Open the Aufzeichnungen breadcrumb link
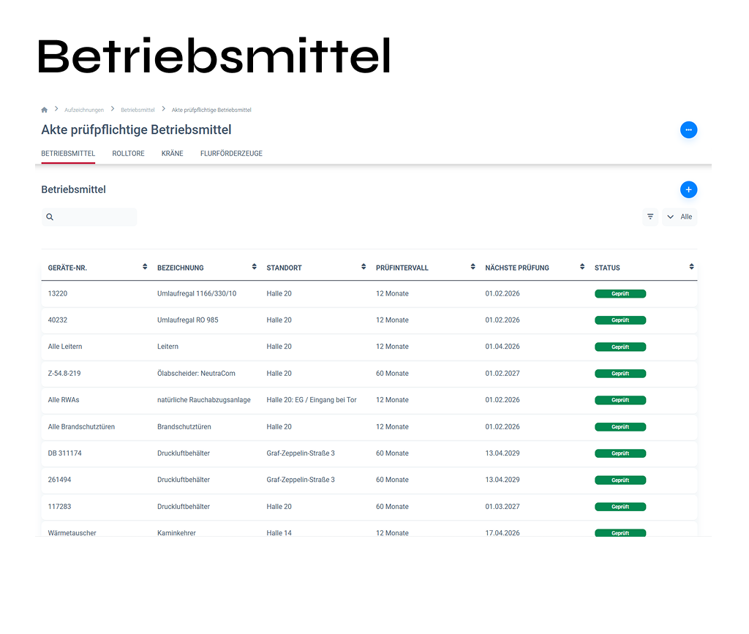The image size is (749, 634). click(84, 109)
